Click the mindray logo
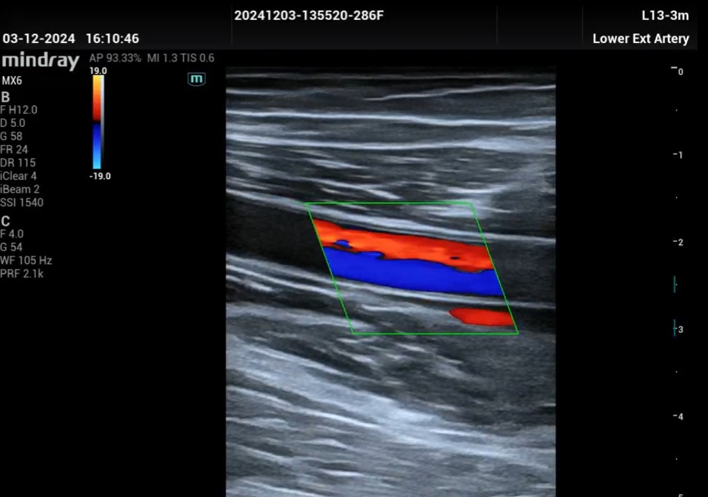 pyautogui.click(x=41, y=61)
